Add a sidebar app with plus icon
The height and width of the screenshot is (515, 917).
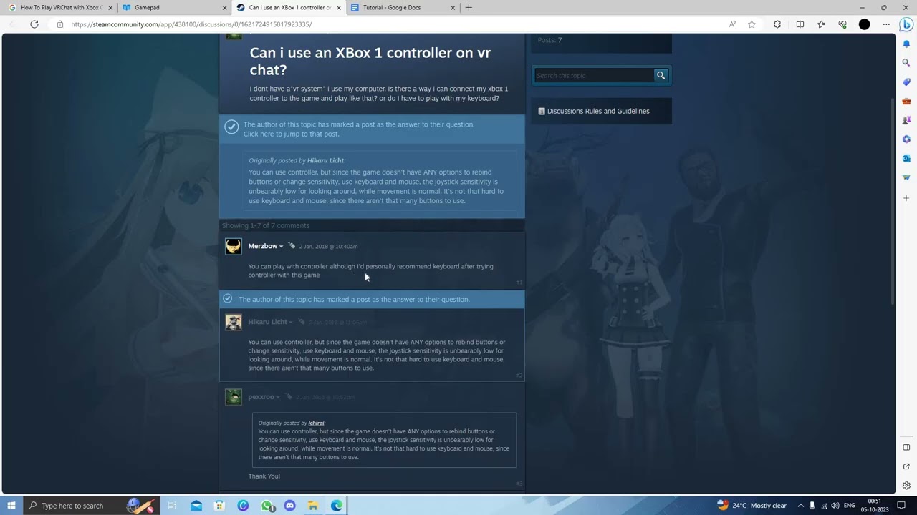[906, 197]
